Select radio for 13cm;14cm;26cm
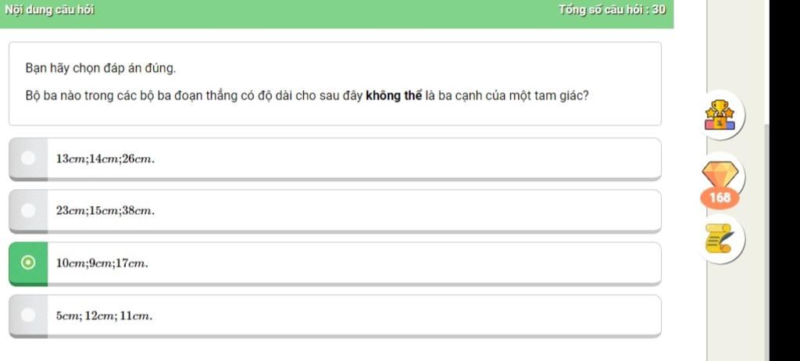Viewport: 800px width, 361px height. 28,159
